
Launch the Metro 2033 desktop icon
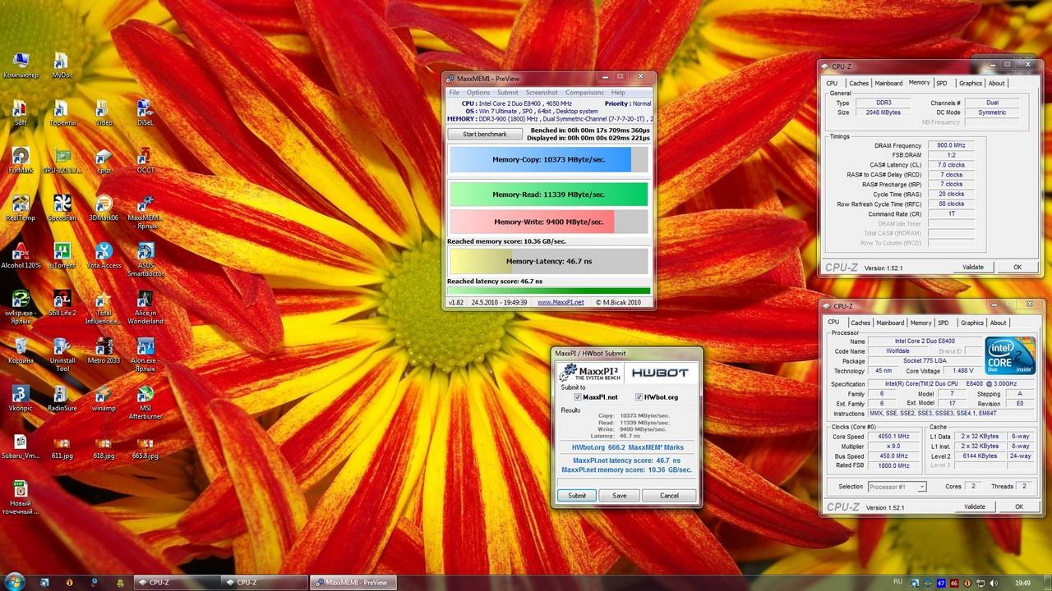(x=104, y=350)
